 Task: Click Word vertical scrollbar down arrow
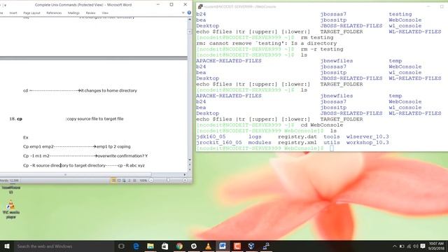[190, 160]
